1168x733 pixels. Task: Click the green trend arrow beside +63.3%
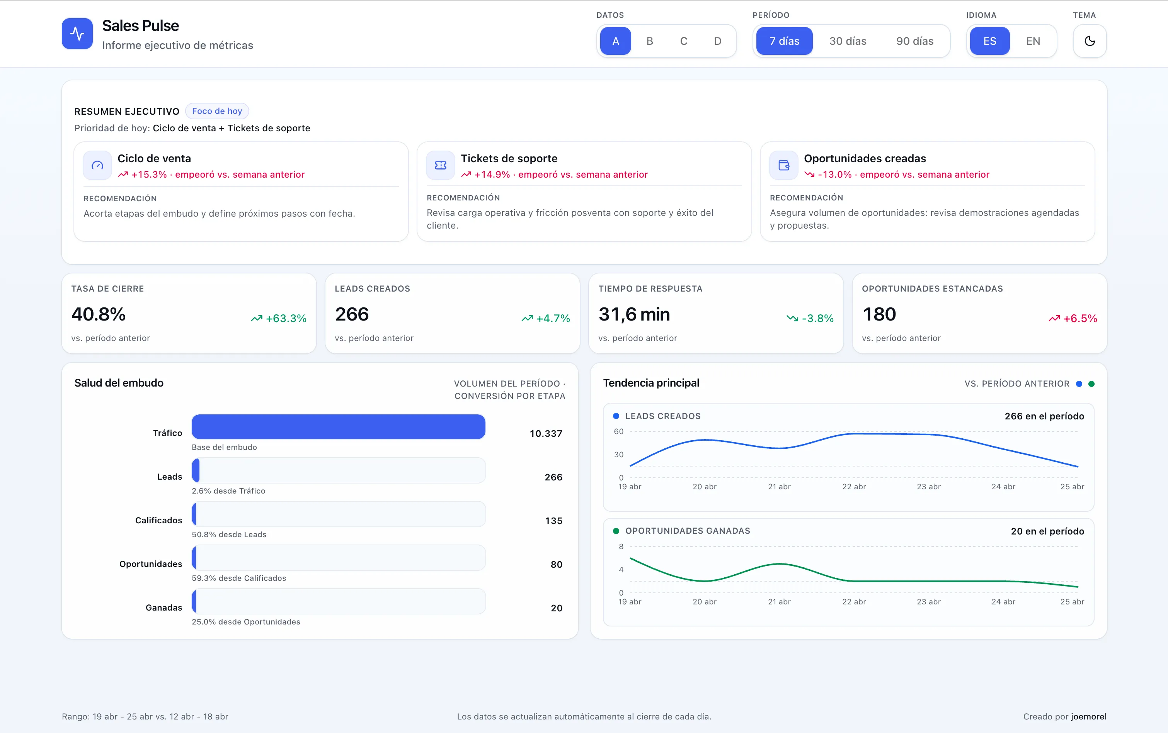tap(257, 319)
